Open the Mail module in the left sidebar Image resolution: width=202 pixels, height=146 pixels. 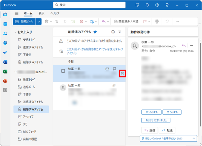point(5,14)
